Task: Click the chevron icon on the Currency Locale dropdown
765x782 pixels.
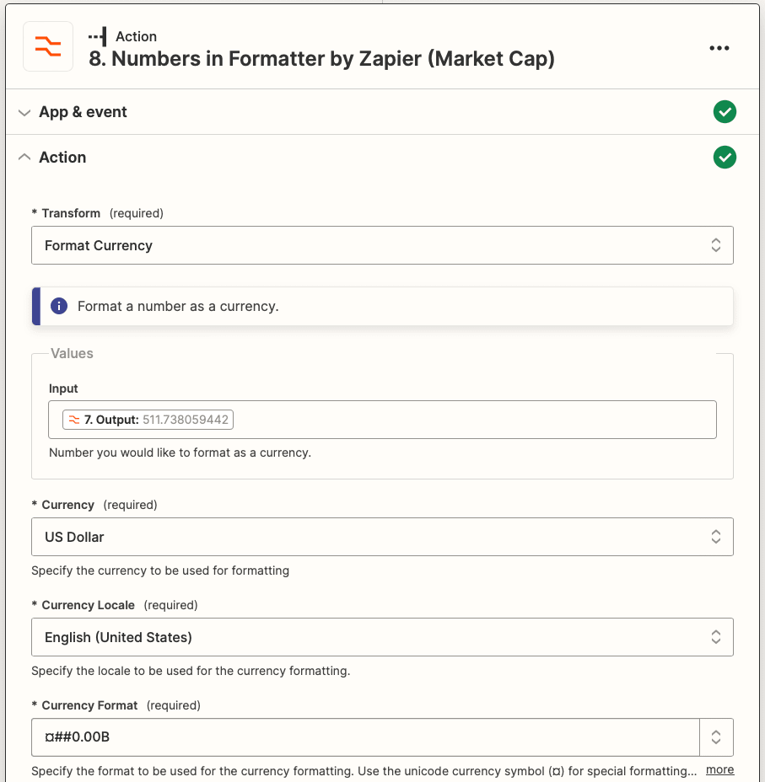Action: [x=715, y=637]
